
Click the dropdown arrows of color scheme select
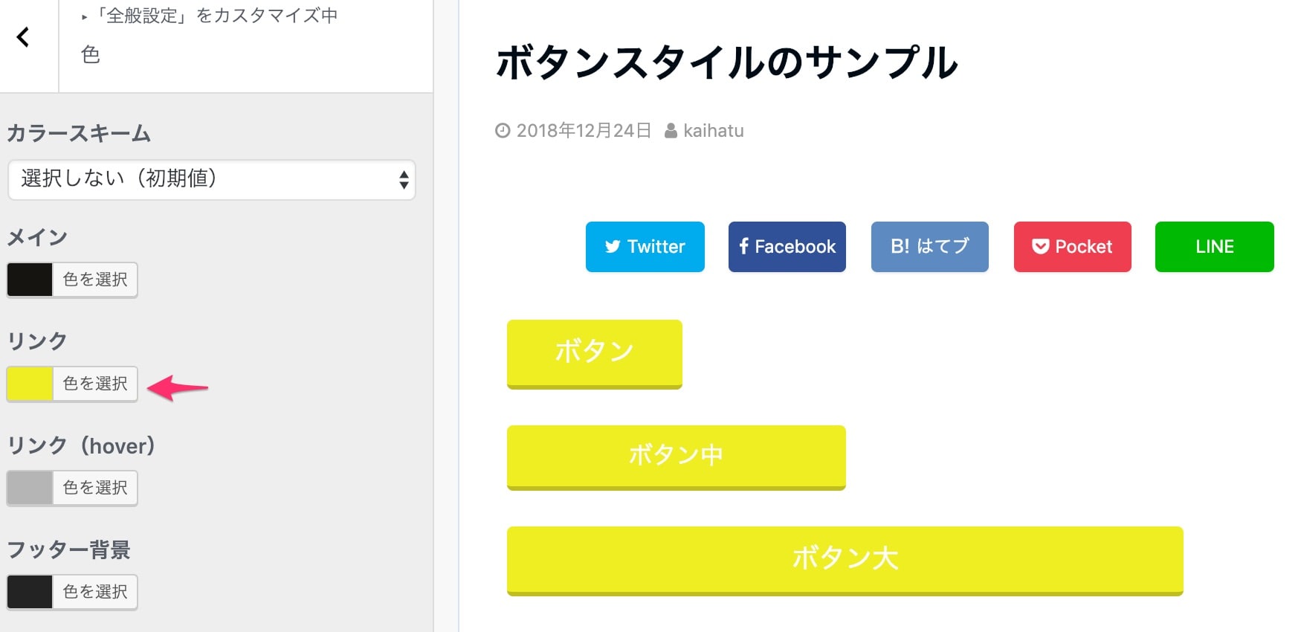click(404, 179)
